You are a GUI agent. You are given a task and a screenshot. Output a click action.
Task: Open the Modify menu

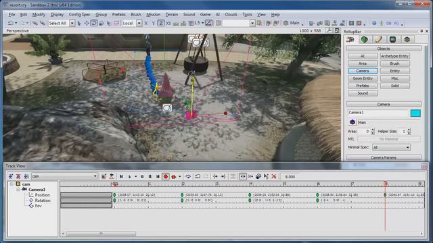click(39, 15)
